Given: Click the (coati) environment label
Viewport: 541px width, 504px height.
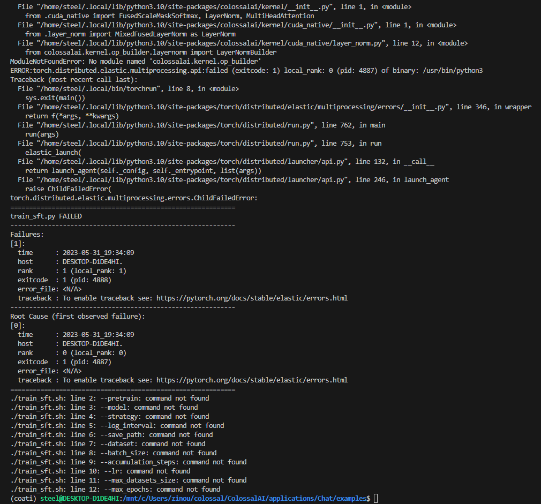Looking at the screenshot, I should click(21, 498).
